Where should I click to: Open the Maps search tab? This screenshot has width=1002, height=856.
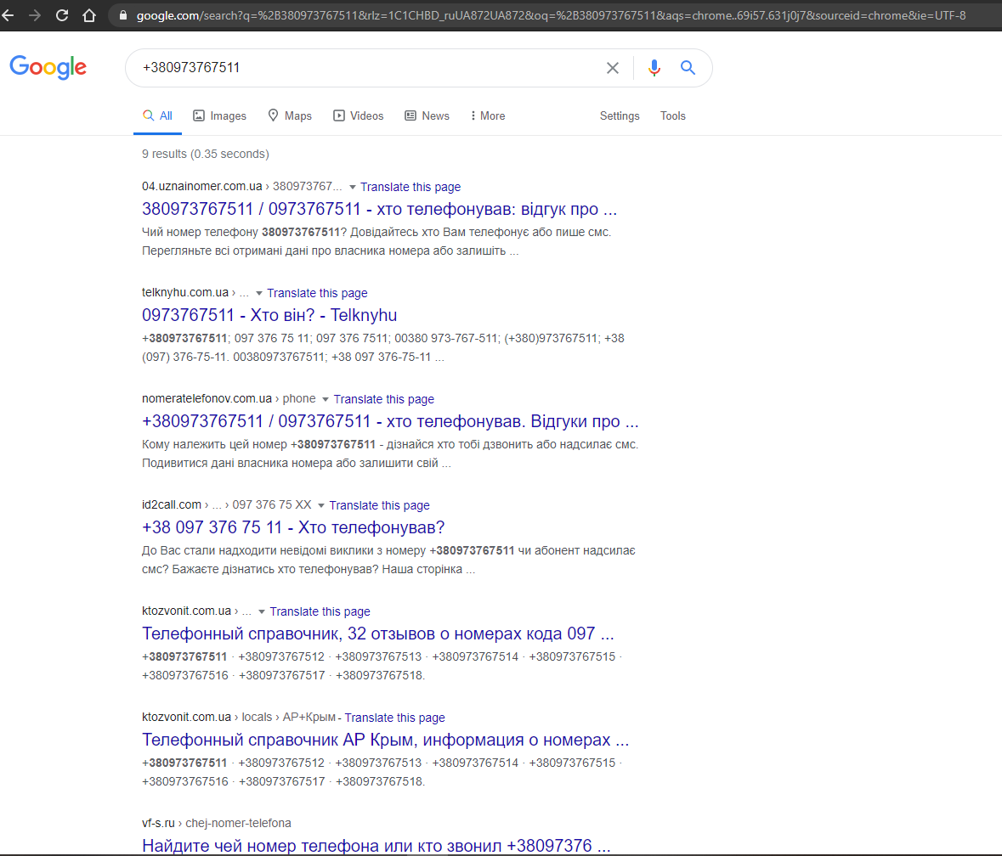coord(290,115)
